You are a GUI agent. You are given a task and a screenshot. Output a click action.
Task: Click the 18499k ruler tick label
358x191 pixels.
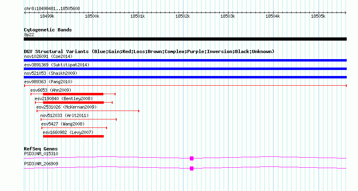coord(47,16)
